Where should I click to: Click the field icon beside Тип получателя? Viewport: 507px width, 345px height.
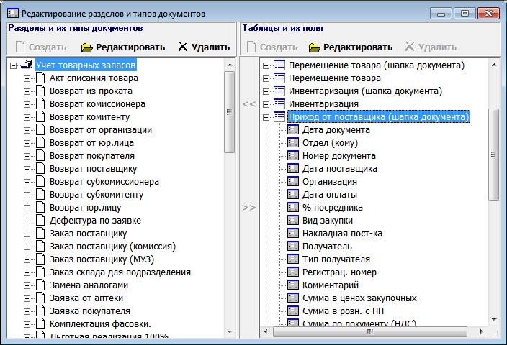pos(293,259)
